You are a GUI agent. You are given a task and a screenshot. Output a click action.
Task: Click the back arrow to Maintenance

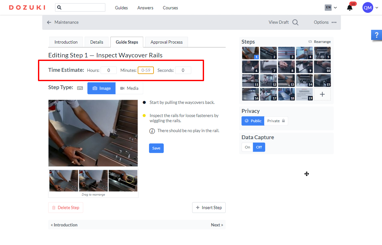pyautogui.click(x=49, y=22)
